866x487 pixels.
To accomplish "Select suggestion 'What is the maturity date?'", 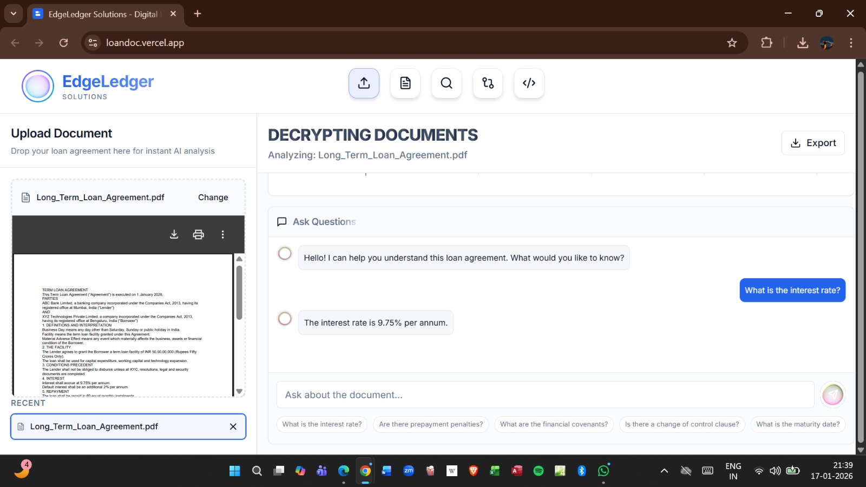I will [798, 424].
